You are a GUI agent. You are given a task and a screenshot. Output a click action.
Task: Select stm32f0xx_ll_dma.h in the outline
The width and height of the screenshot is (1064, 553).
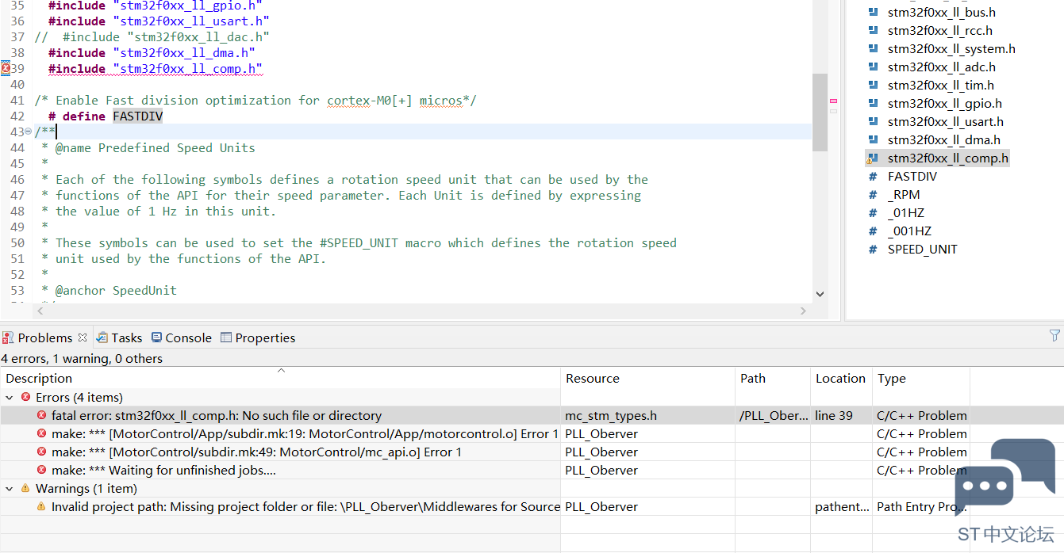[943, 140]
